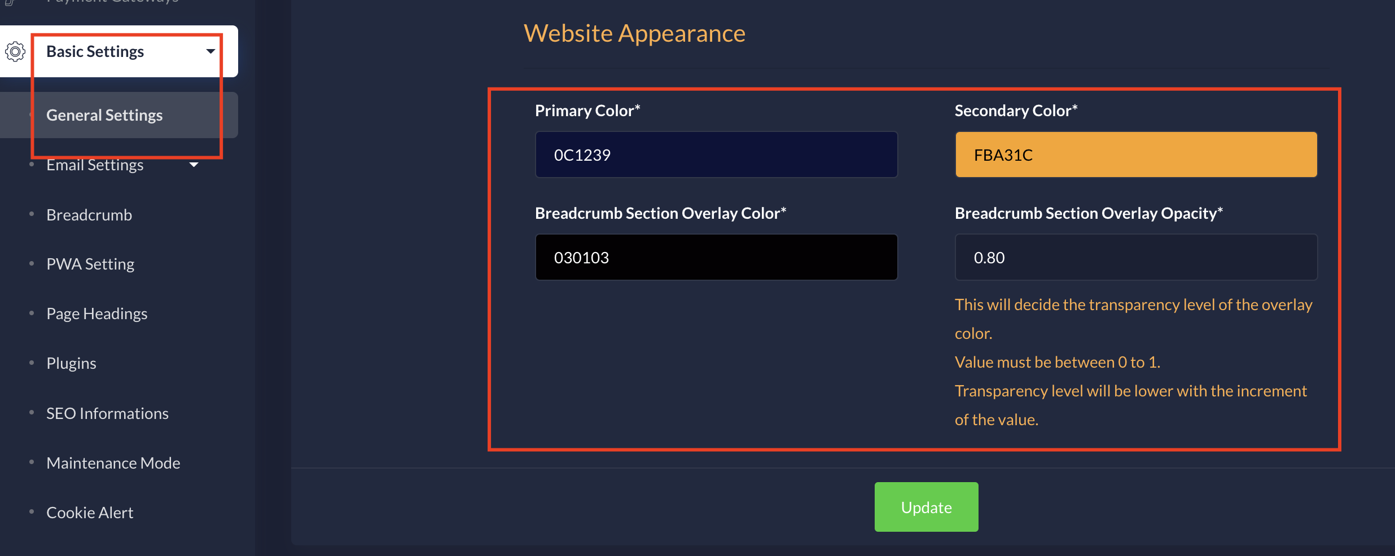
Task: Click the Primary Color 0C1239 field
Action: coord(716,155)
